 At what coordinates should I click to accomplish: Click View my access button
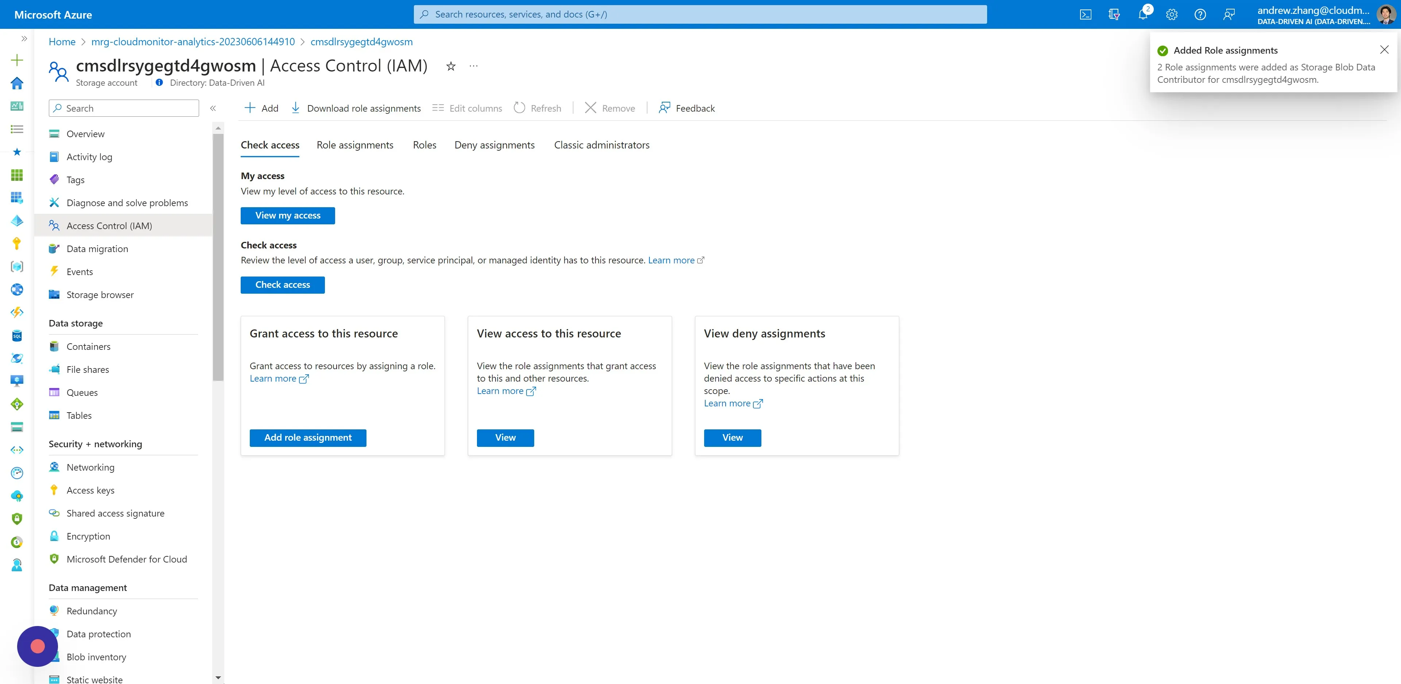pos(288,216)
